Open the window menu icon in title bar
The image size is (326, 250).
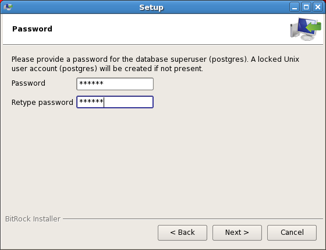click(8, 7)
